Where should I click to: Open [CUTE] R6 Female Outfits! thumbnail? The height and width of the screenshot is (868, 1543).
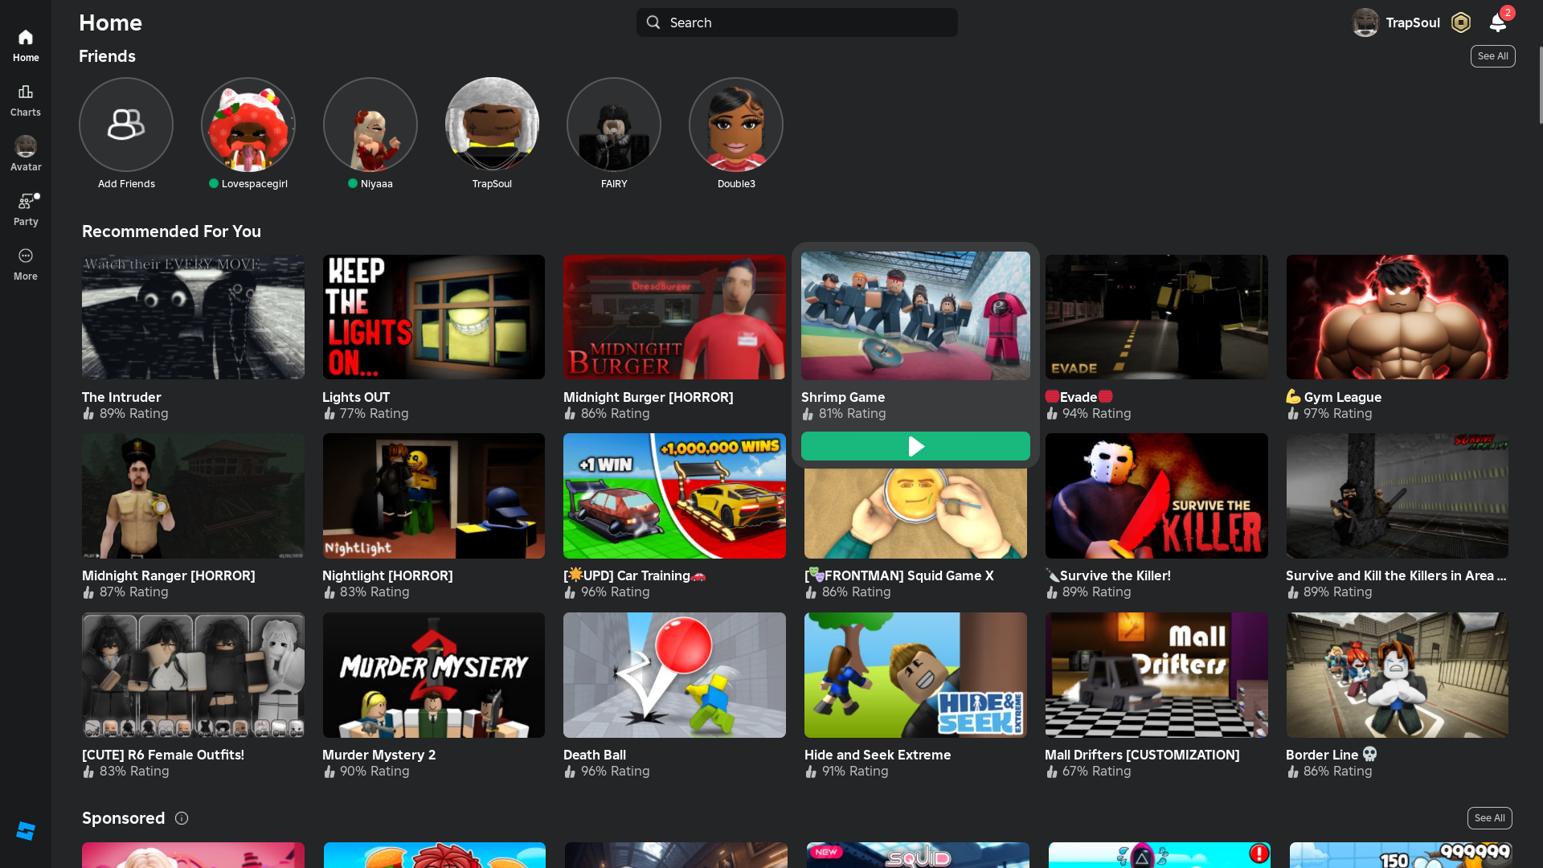[x=193, y=675]
